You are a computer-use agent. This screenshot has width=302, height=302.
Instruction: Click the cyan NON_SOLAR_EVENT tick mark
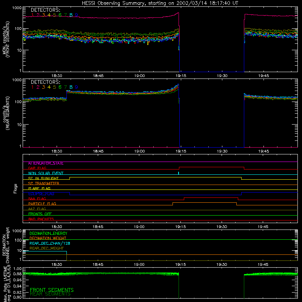(x=179, y=173)
